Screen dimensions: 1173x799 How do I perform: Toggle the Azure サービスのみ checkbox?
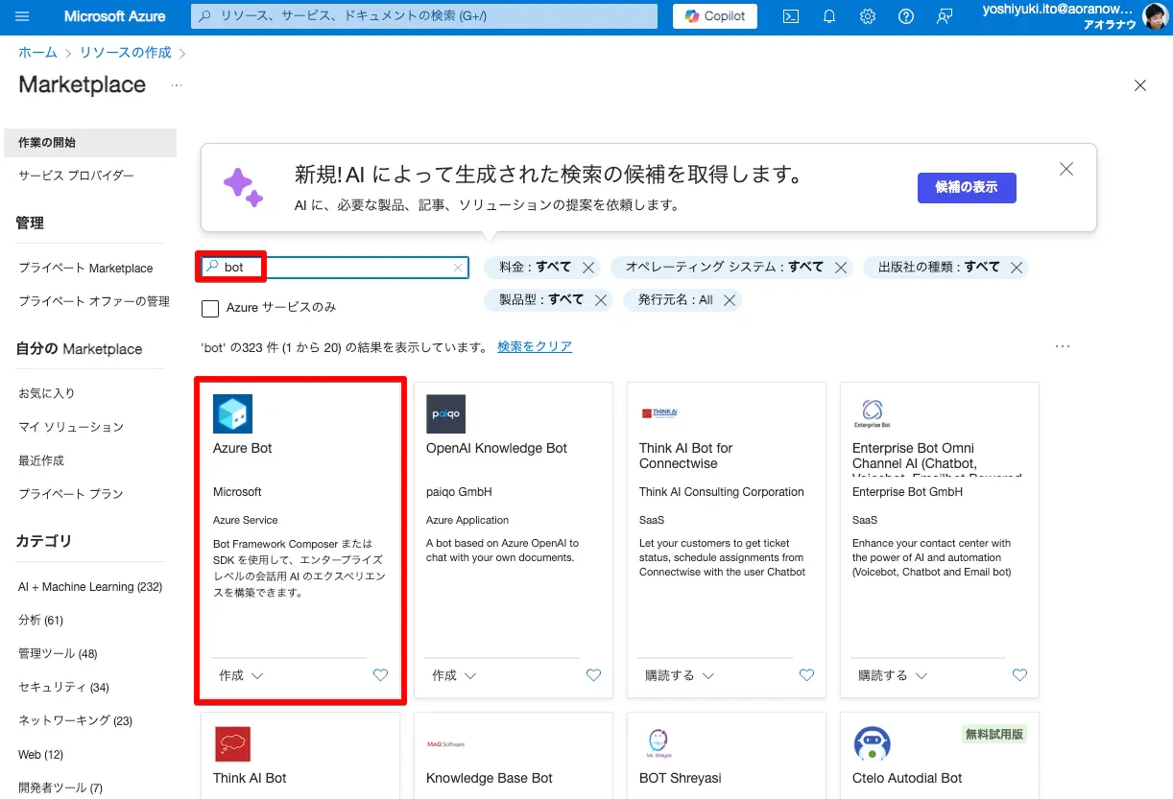point(210,308)
